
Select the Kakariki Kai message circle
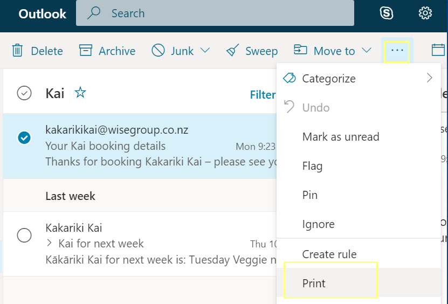click(x=24, y=235)
